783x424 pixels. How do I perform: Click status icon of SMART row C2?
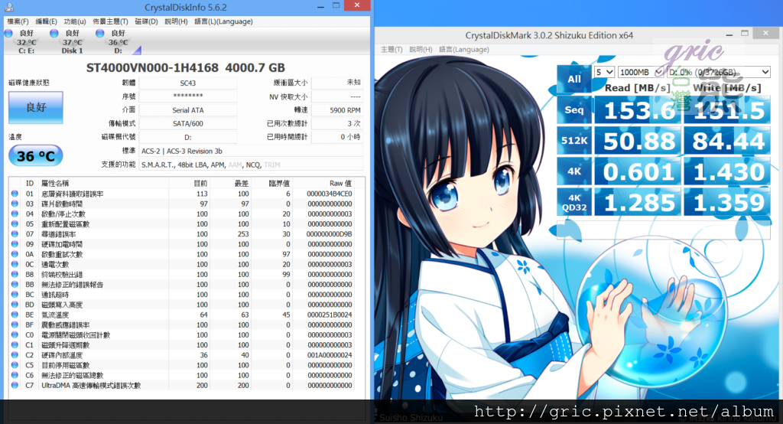[x=15, y=355]
